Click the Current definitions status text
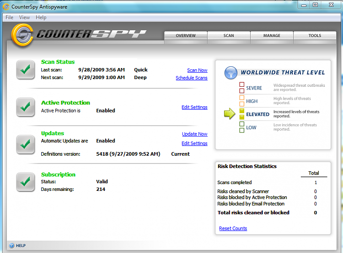The image size is (343, 253). 181,154
